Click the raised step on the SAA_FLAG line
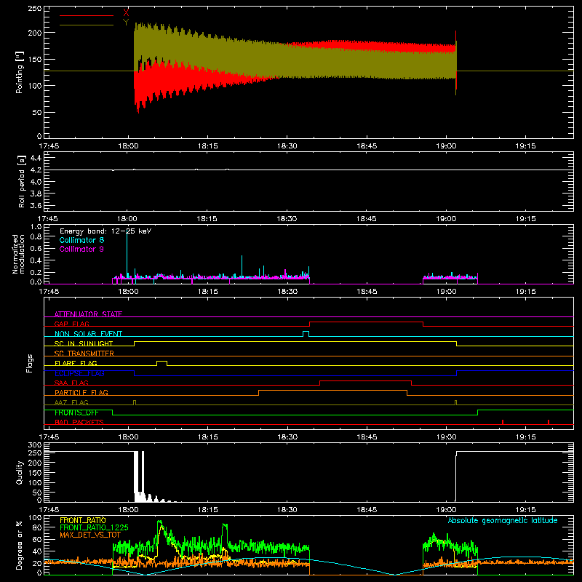Screen dimensions: 582x582 click(366, 380)
